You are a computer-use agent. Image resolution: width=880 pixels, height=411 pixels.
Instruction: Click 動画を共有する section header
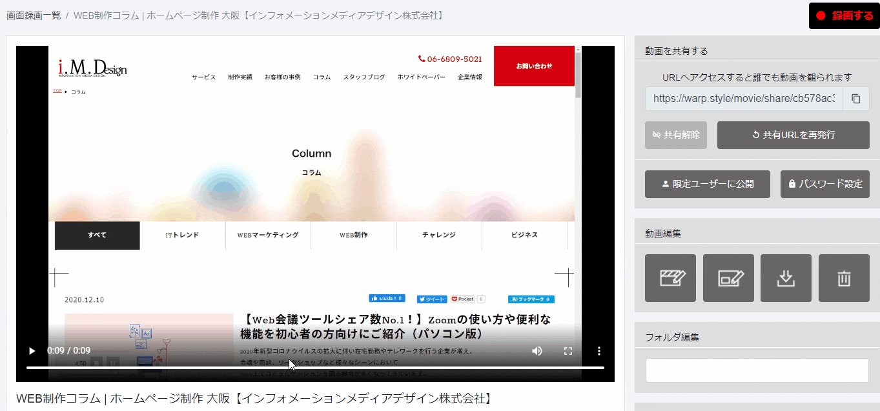click(x=677, y=51)
